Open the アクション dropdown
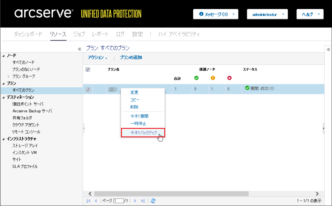Image resolution: width=332 pixels, height=206 pixels. tap(98, 58)
